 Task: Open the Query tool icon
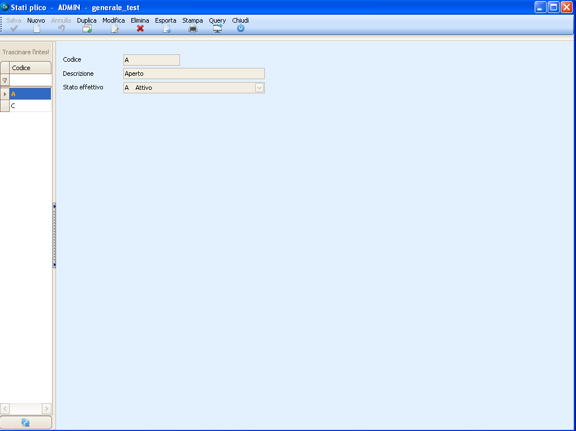click(217, 28)
